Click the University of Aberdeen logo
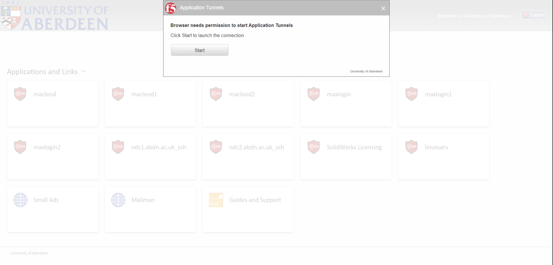Viewport: 553px width, 265px height. coord(54,15)
